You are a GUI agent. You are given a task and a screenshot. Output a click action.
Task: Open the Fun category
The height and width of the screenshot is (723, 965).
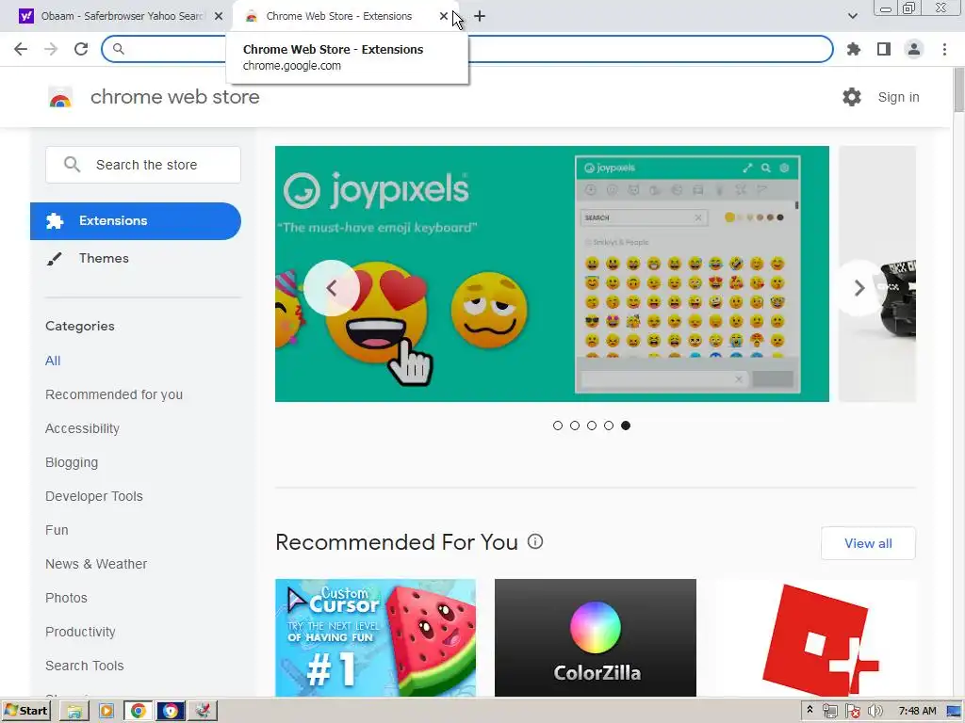pos(57,530)
